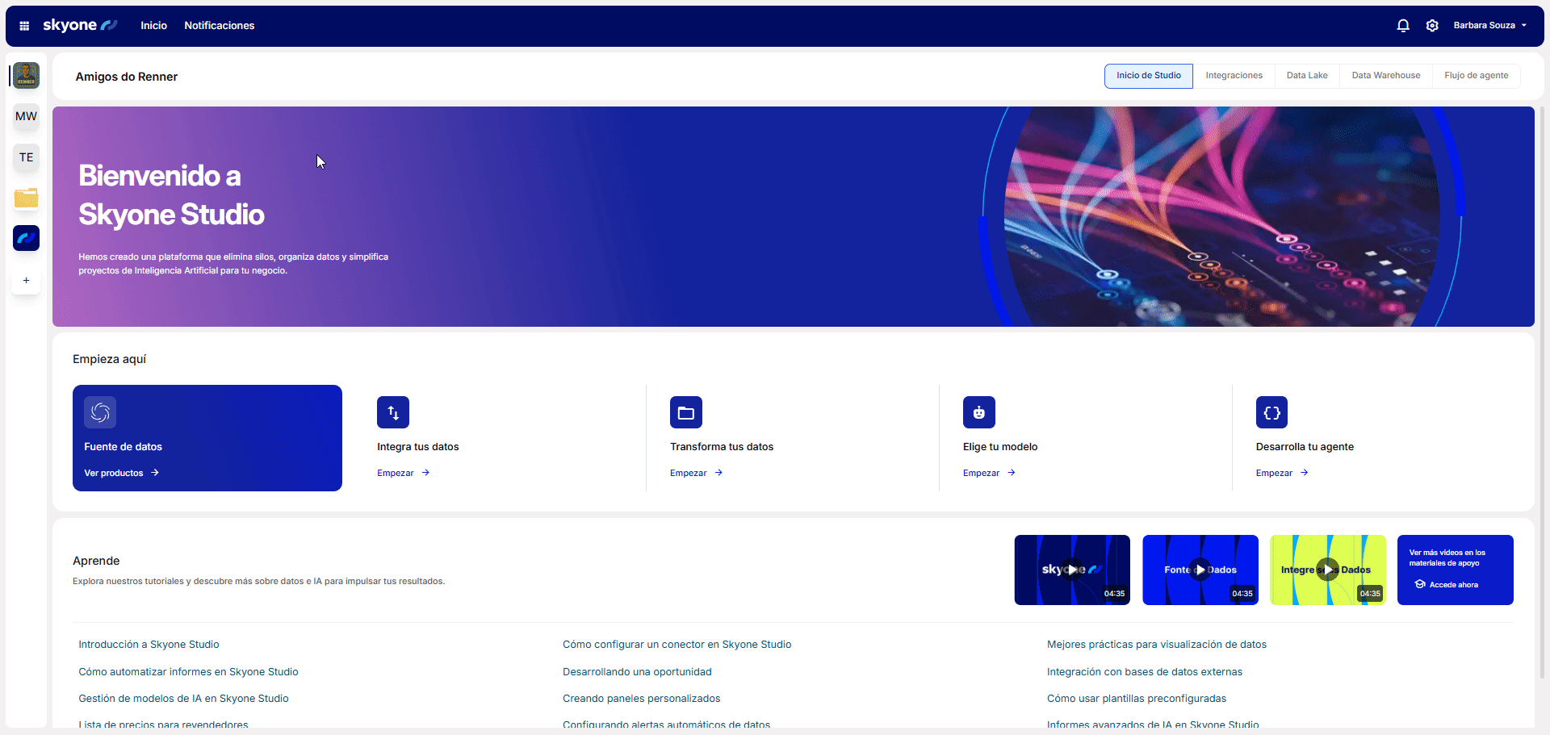The width and height of the screenshot is (1550, 735).
Task: Click Ver productos in Fuente de datos
Action: 121,474
